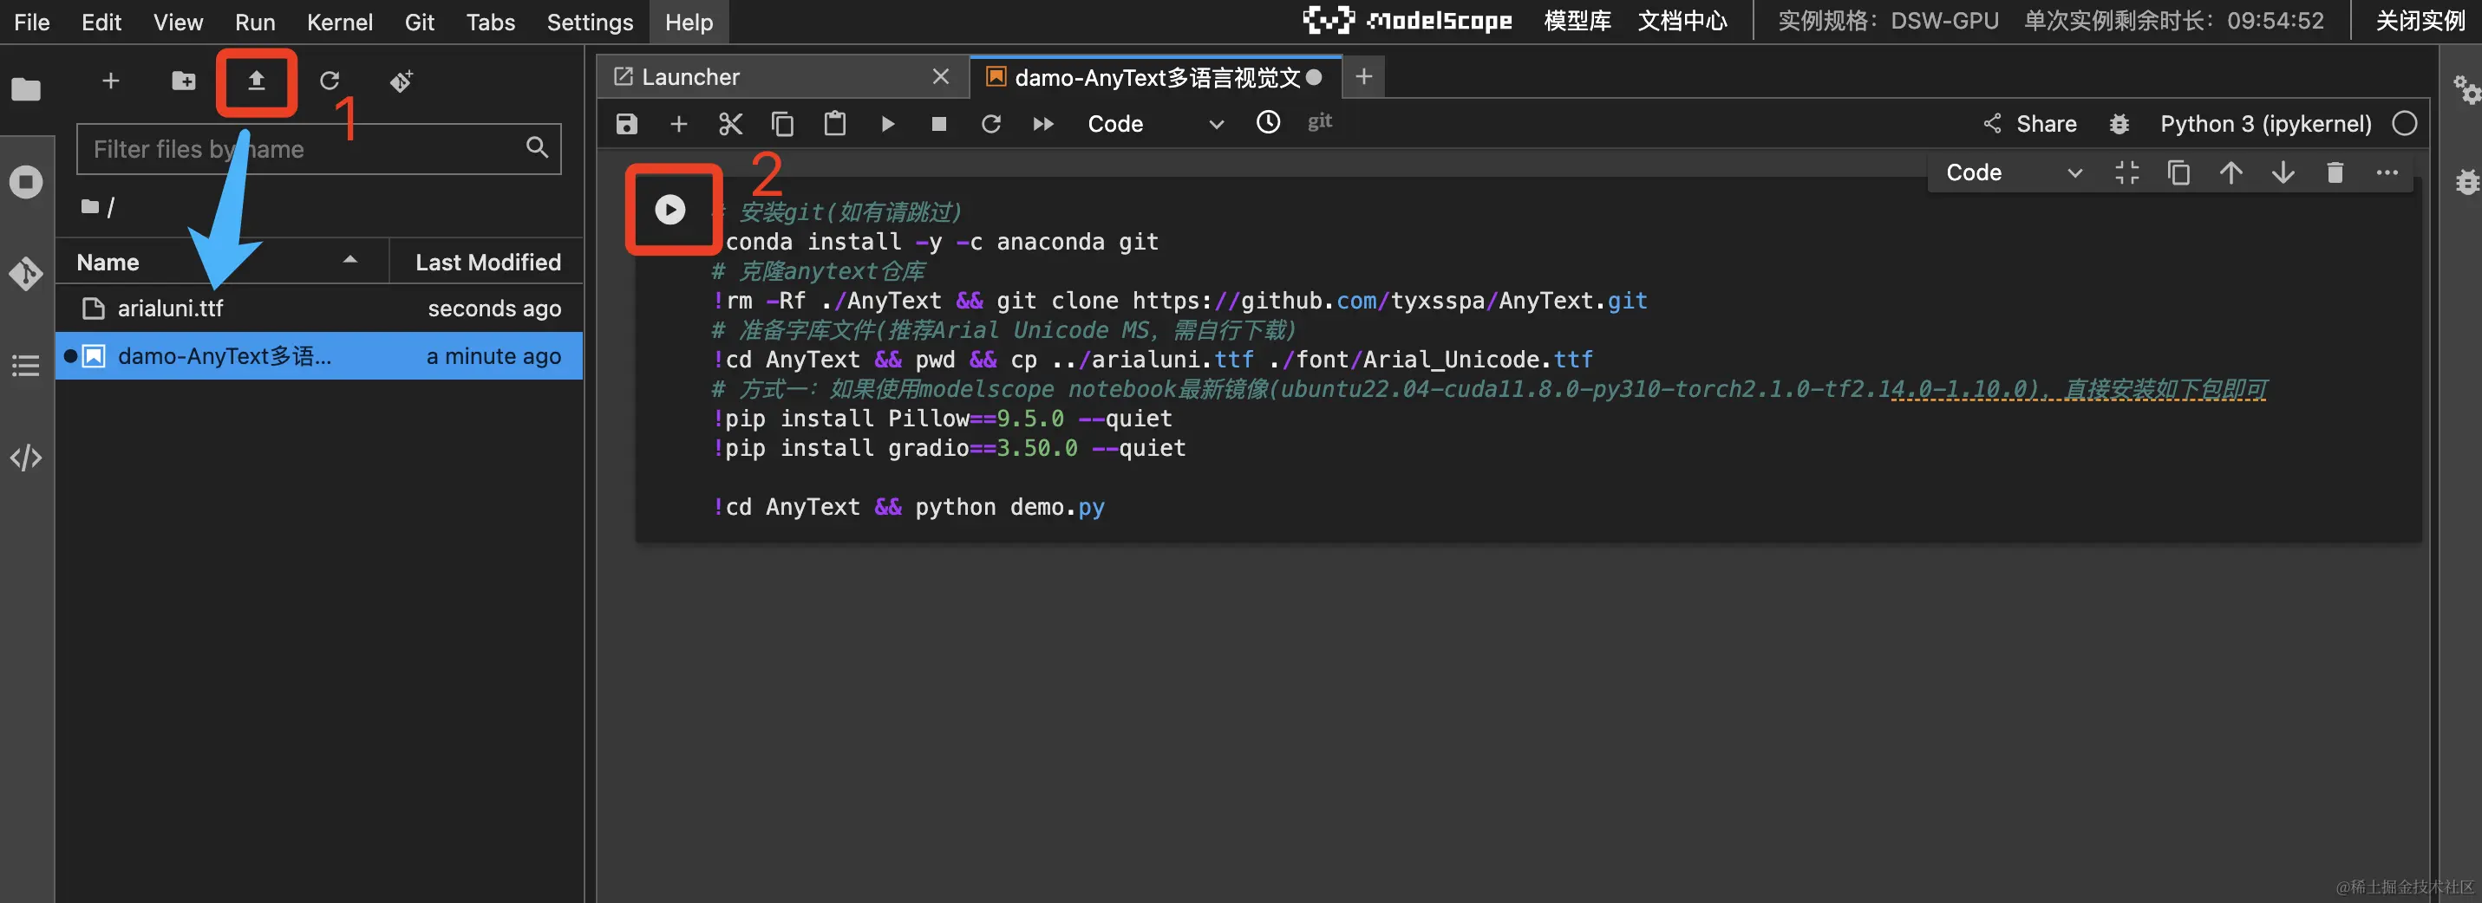2482x903 pixels.
Task: Insert a cell below with toolbar plus
Action: [x=679, y=123]
